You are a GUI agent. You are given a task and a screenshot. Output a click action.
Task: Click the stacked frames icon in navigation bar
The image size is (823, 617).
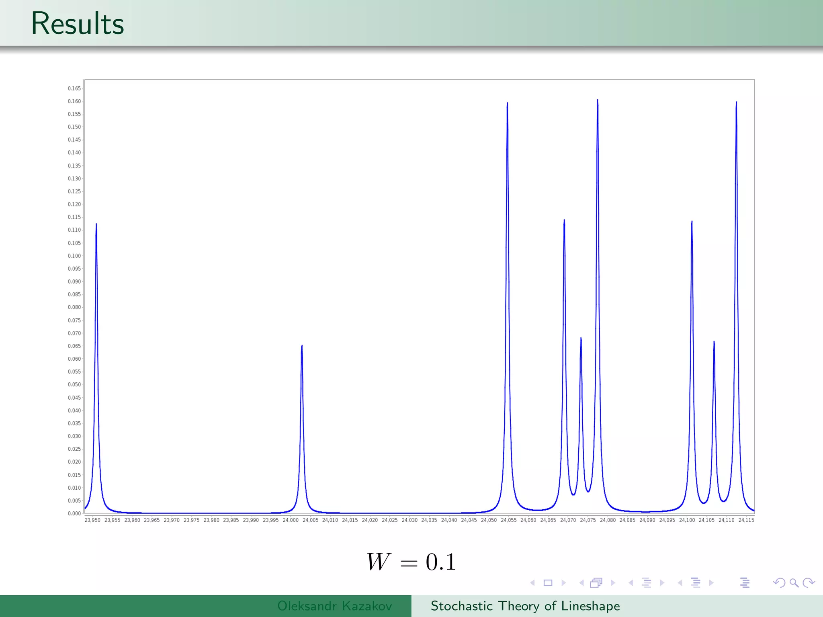596,583
